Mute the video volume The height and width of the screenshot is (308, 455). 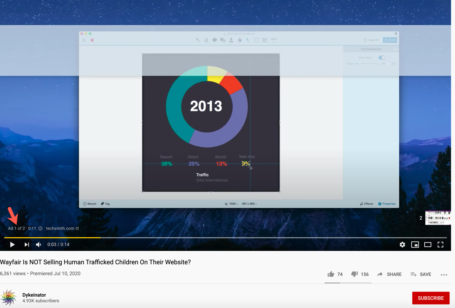coord(38,245)
